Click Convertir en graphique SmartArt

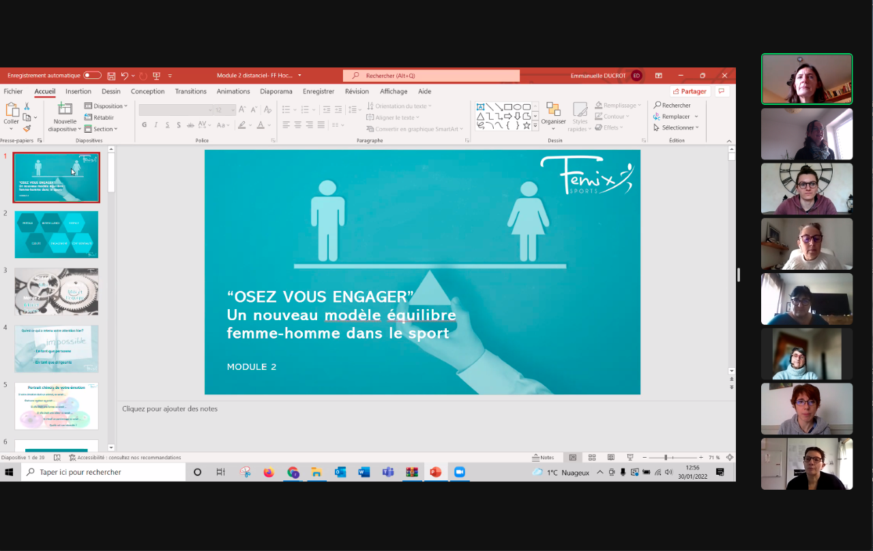(x=415, y=129)
